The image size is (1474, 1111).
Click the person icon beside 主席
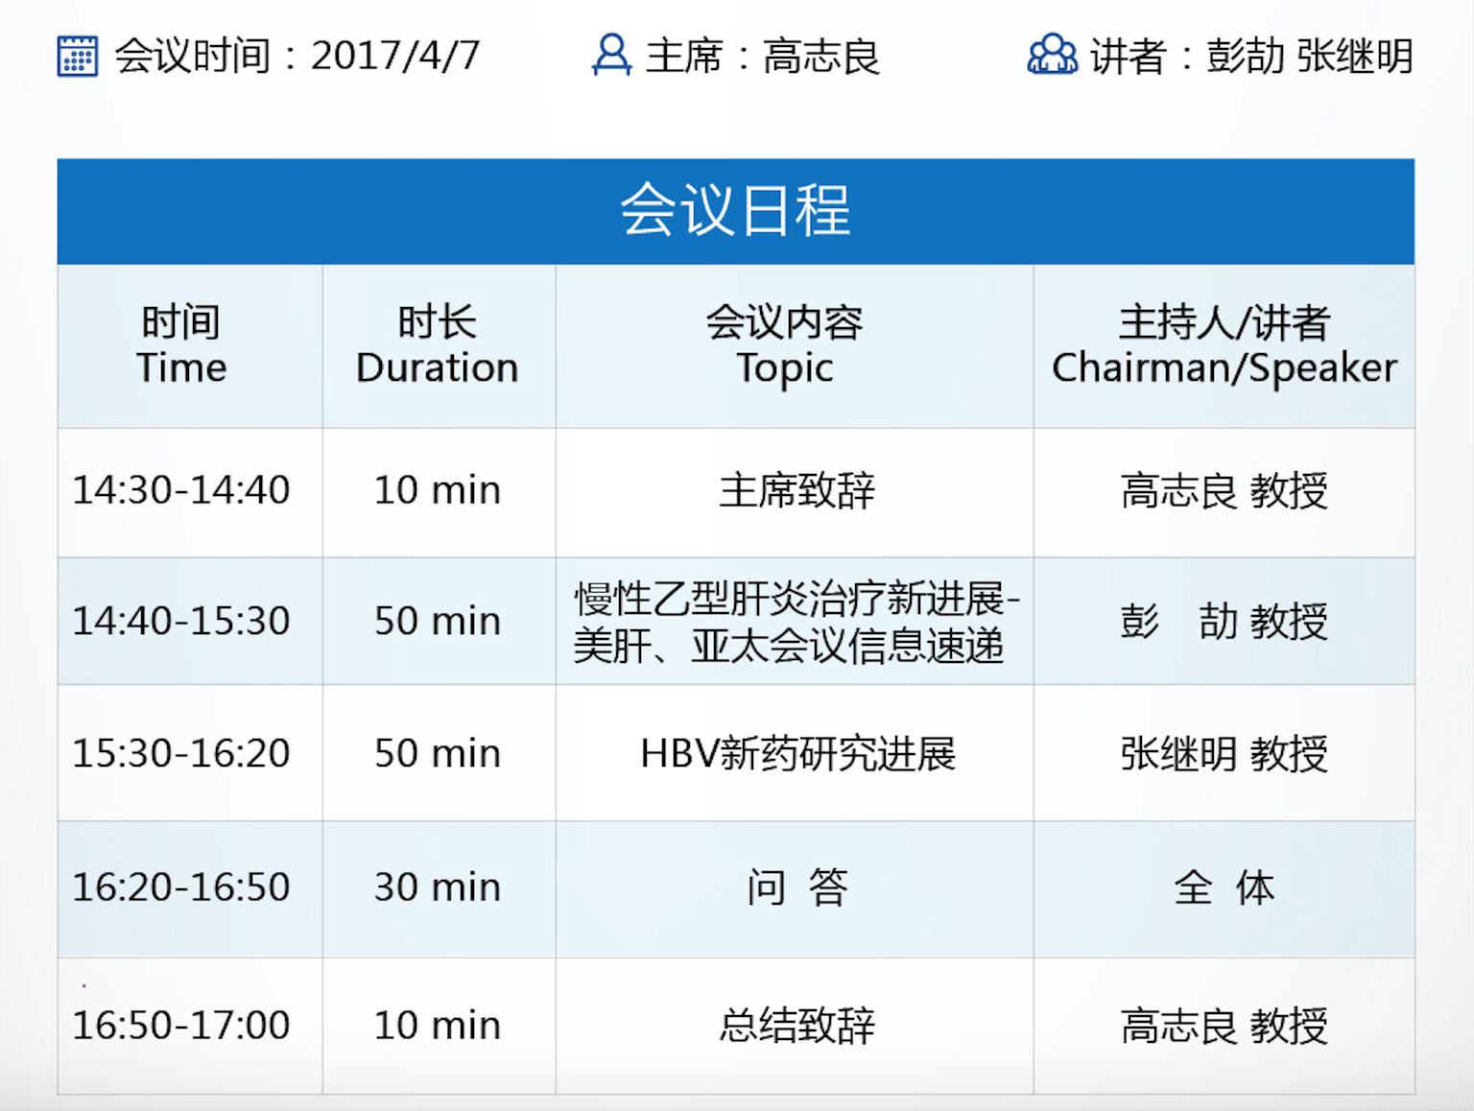coord(611,55)
